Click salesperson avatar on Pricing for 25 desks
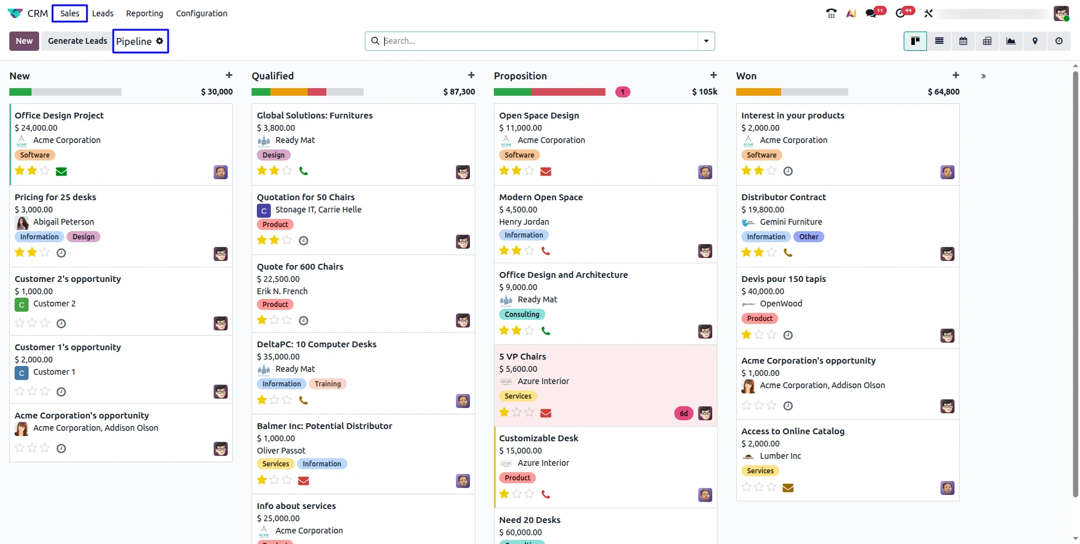The height and width of the screenshot is (544, 1080). pos(221,254)
